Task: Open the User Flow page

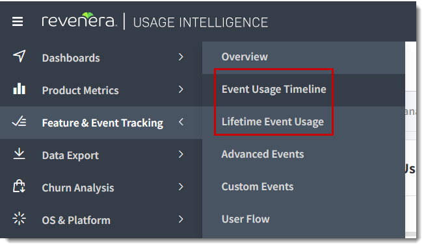Action: (x=304, y=219)
